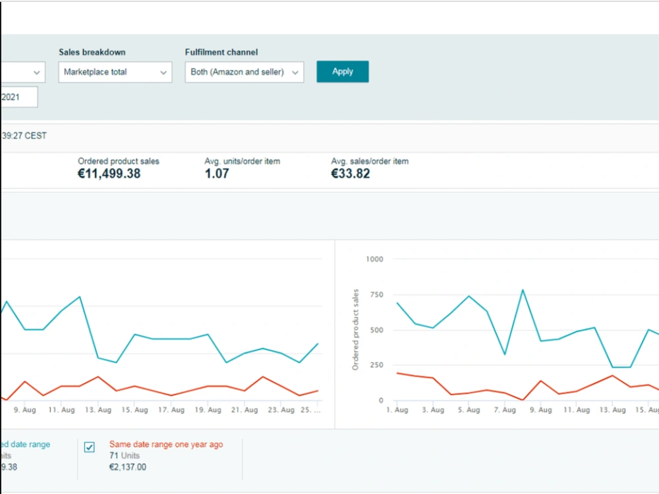Click the Ordered product sales axis title

coord(356,330)
